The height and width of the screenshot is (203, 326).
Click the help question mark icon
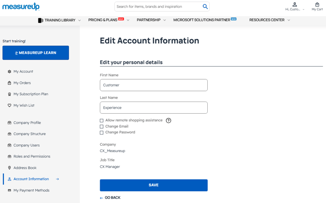168,120
